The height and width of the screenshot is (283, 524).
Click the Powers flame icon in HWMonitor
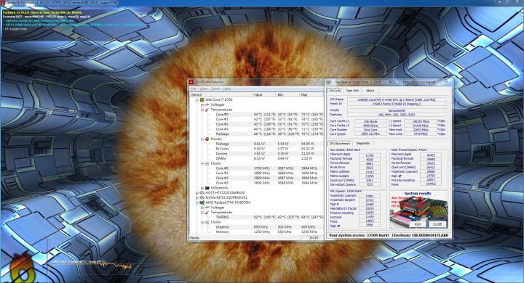pos(207,139)
